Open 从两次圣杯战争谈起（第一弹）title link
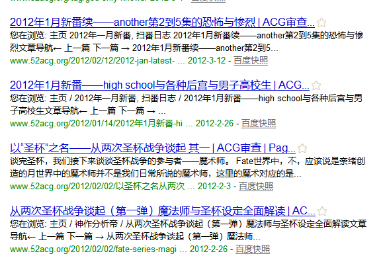Image resolution: width=383 pixels, height=262 pixels. [163, 210]
